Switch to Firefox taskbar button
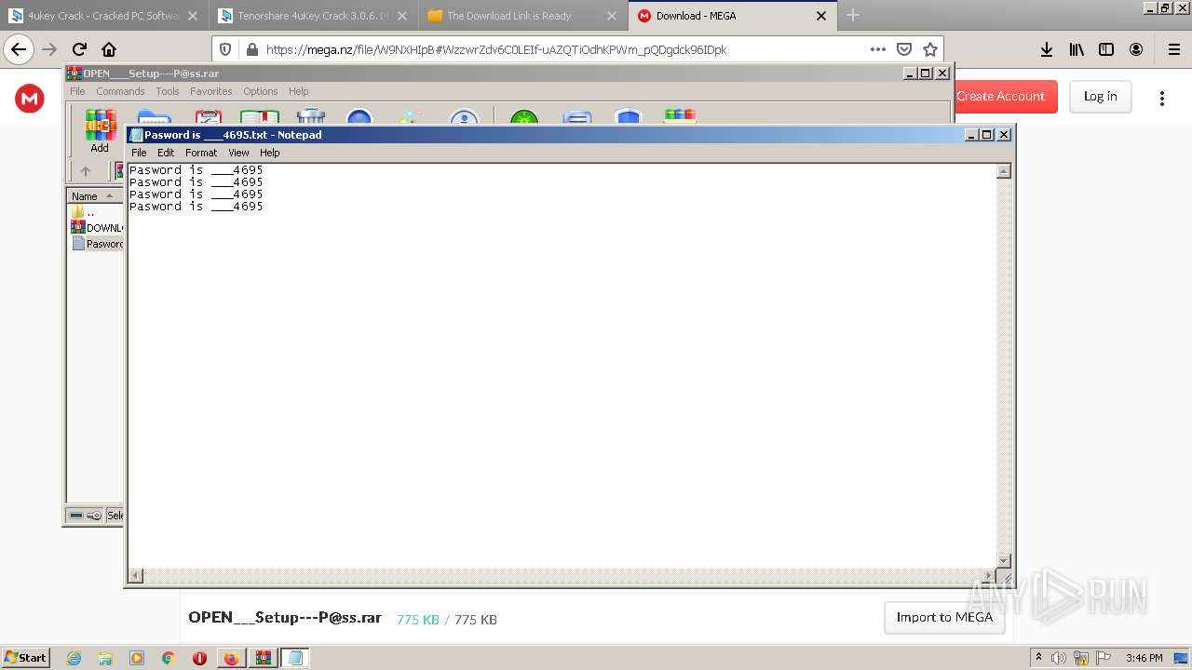The width and height of the screenshot is (1192, 670). coord(231,658)
